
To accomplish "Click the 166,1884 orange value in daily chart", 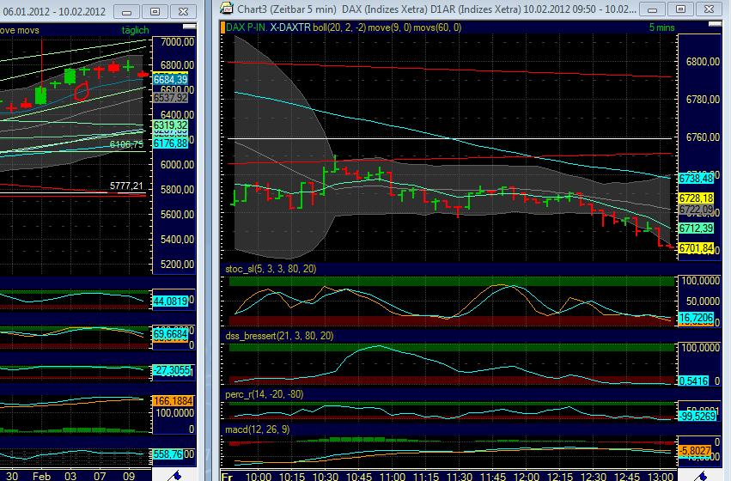I will [173, 401].
